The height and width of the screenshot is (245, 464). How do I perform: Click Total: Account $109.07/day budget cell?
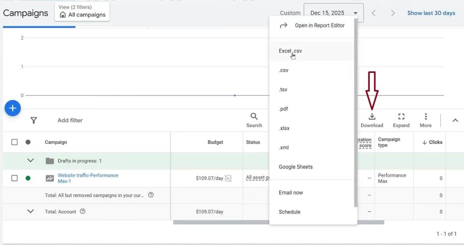209,212
